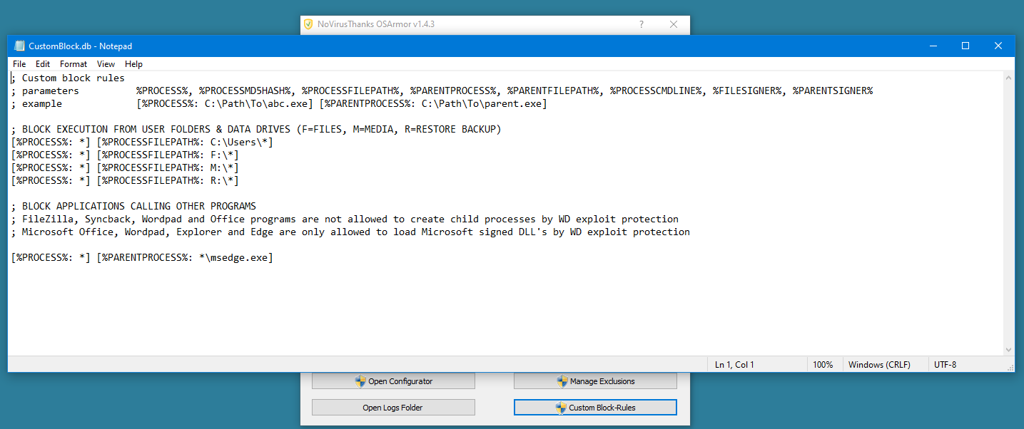Click 'Ln 1, Col 1' in status bar
1024x429 pixels.
coord(734,364)
